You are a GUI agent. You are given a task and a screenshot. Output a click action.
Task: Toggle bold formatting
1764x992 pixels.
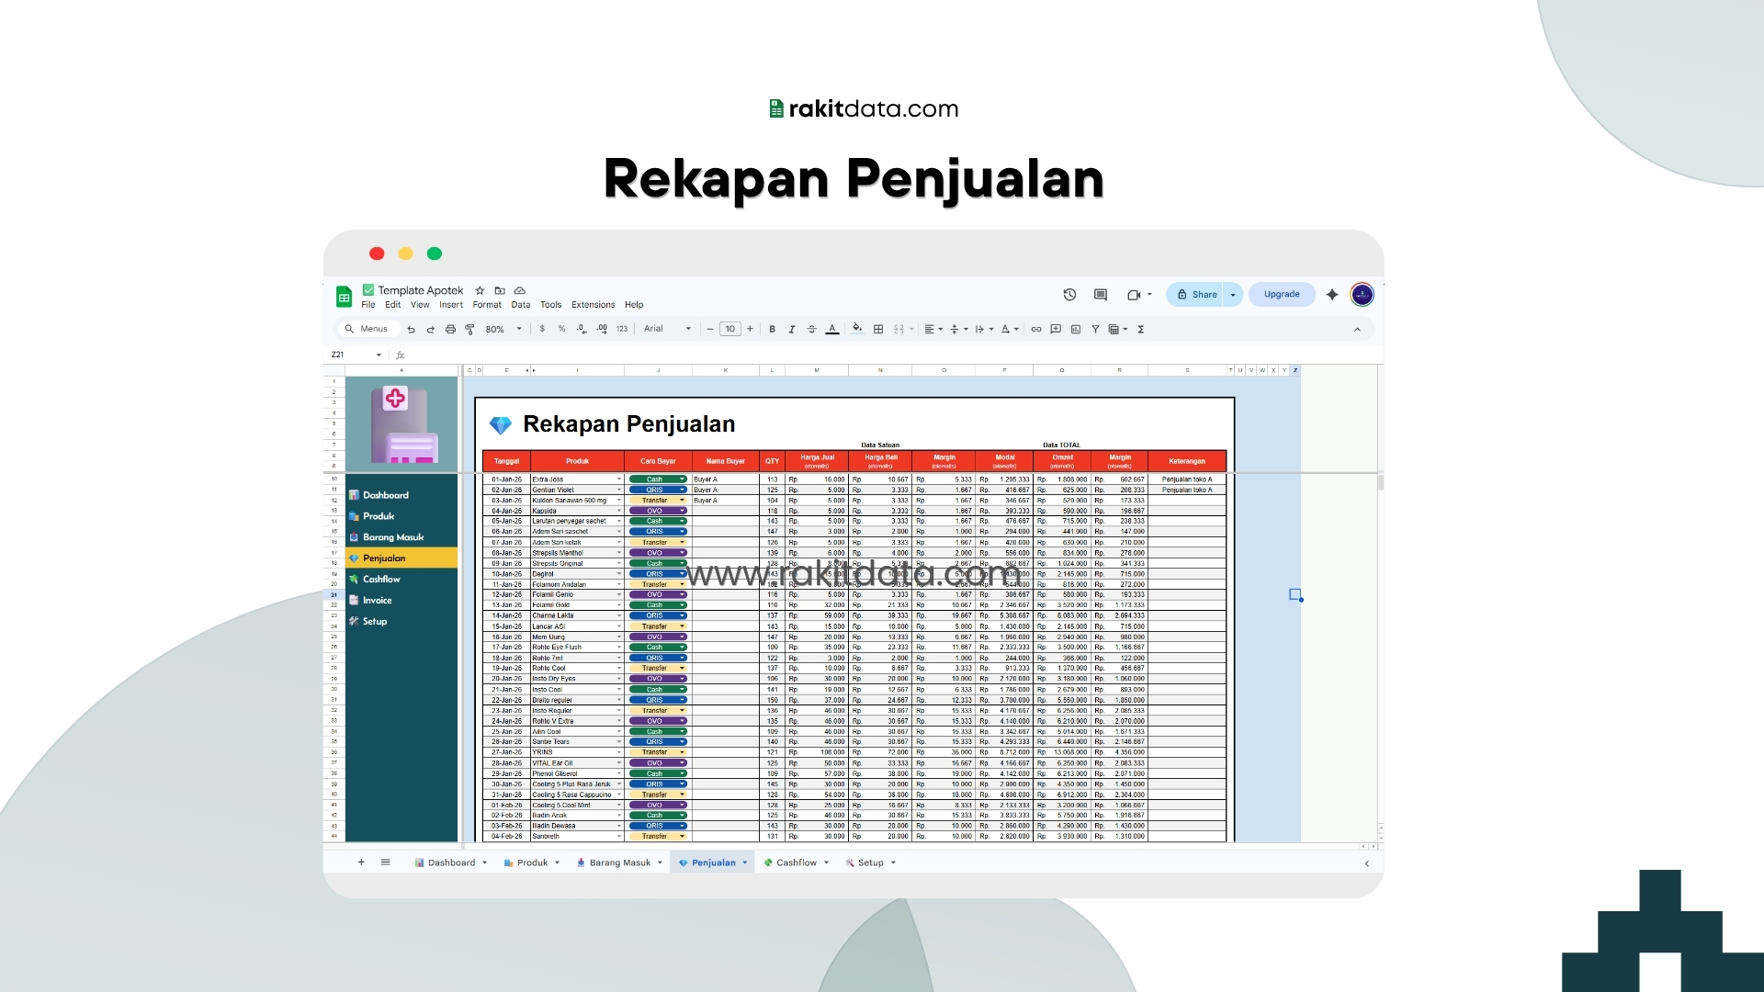(773, 329)
